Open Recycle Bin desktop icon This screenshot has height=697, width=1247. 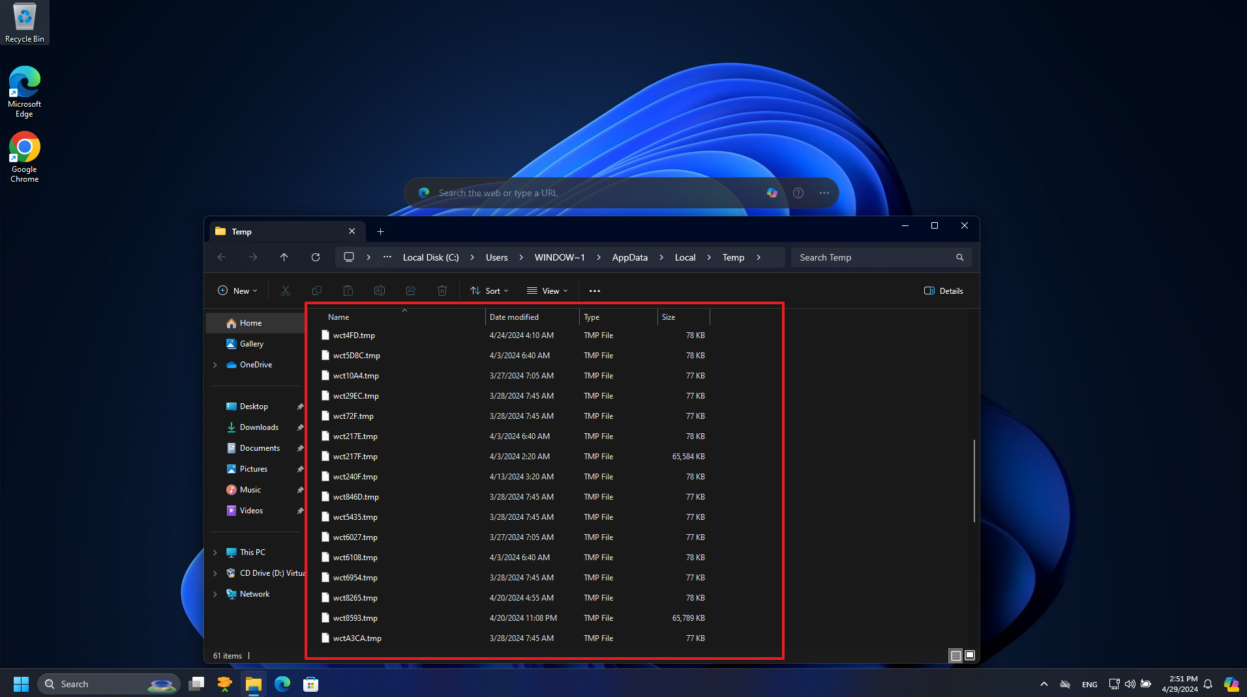tap(25, 23)
